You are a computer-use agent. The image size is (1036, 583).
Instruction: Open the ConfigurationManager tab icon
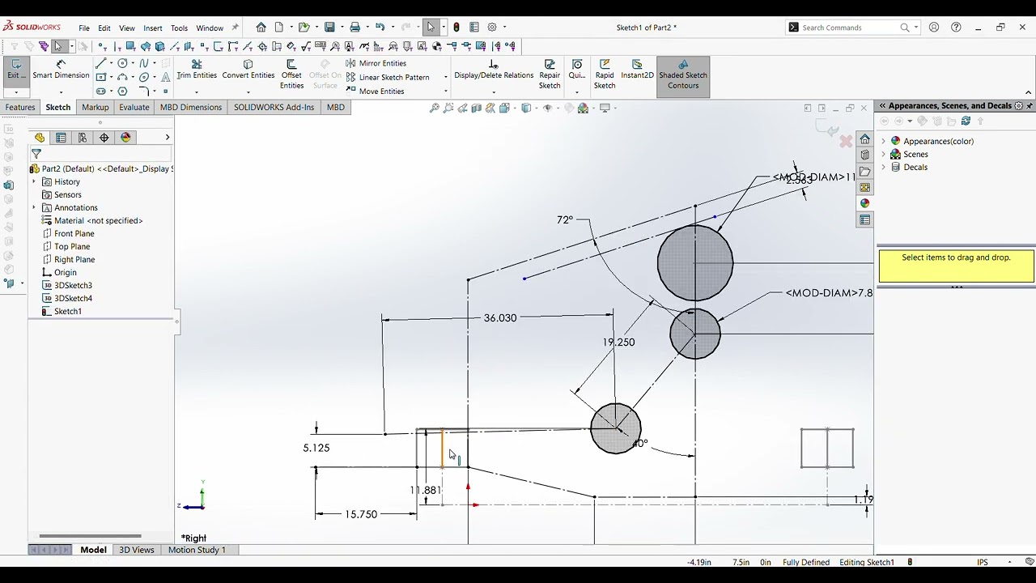click(x=83, y=138)
